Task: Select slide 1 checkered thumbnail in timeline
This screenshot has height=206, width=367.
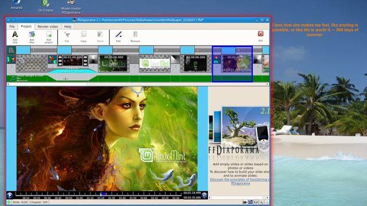Action: coord(32,64)
